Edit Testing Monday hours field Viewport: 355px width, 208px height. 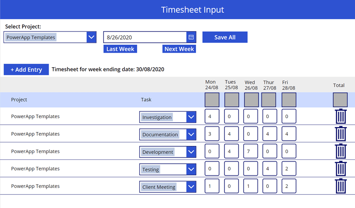(x=212, y=168)
